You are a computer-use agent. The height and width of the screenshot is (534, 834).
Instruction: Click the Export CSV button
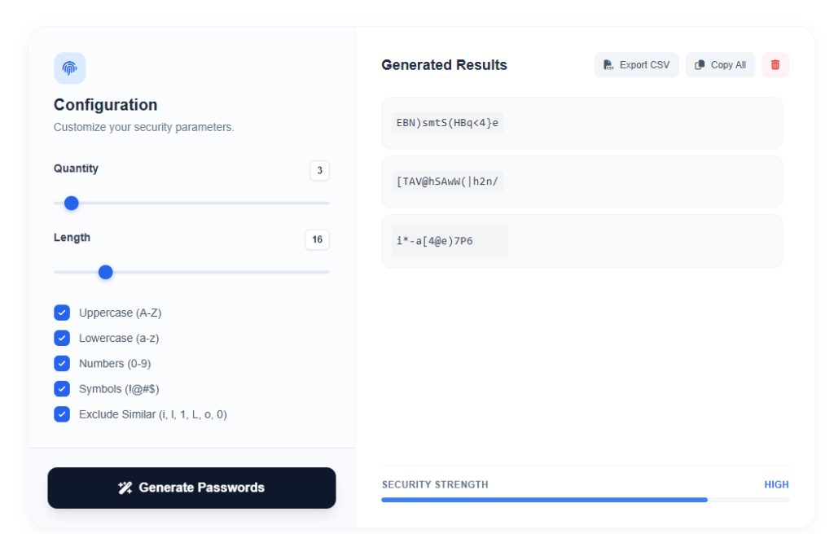[636, 65]
